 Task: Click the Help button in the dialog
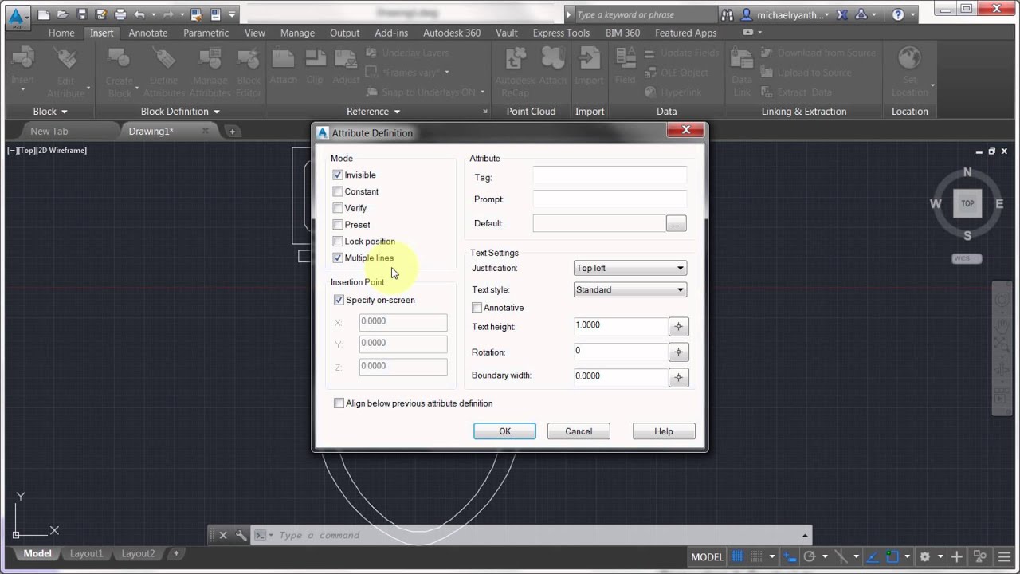pyautogui.click(x=664, y=431)
